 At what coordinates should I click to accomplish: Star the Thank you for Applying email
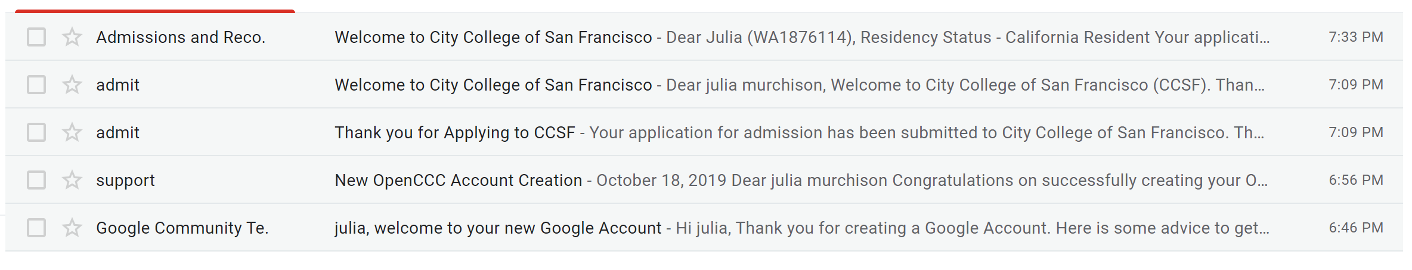pos(72,132)
